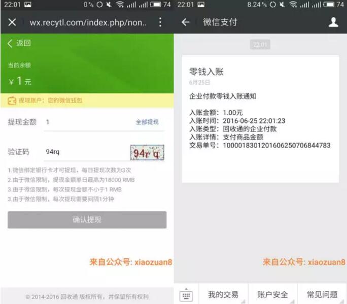Tap the 确认提现 confirm button
347x304 pixels.
click(x=87, y=220)
